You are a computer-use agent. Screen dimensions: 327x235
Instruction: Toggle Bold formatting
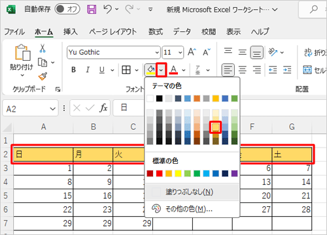coord(74,70)
